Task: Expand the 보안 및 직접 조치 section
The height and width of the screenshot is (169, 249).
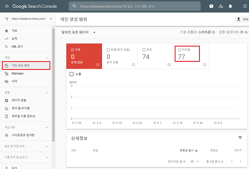Action: point(47,146)
